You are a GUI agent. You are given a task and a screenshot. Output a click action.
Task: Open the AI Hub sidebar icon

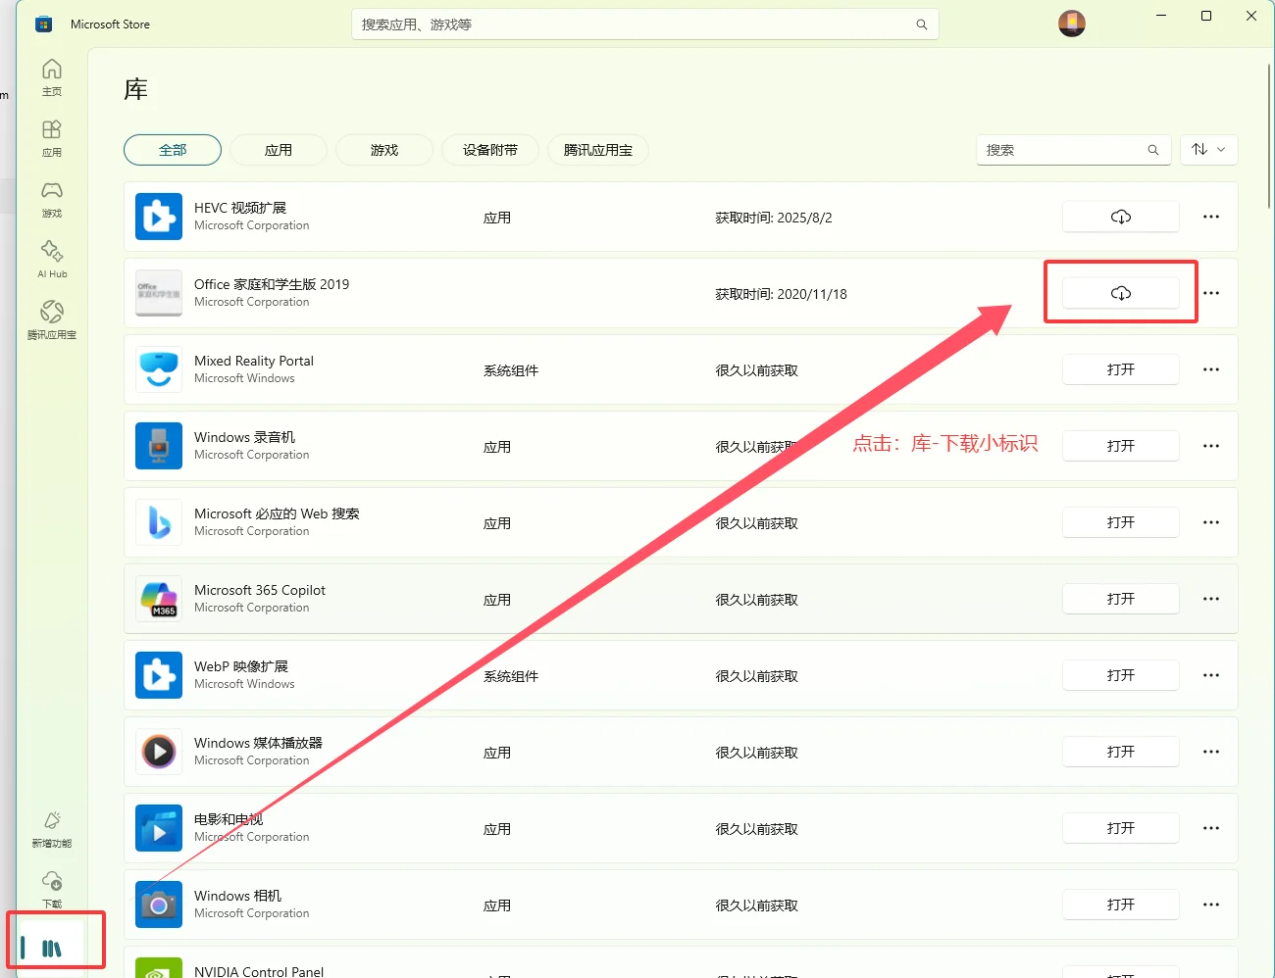click(x=51, y=257)
